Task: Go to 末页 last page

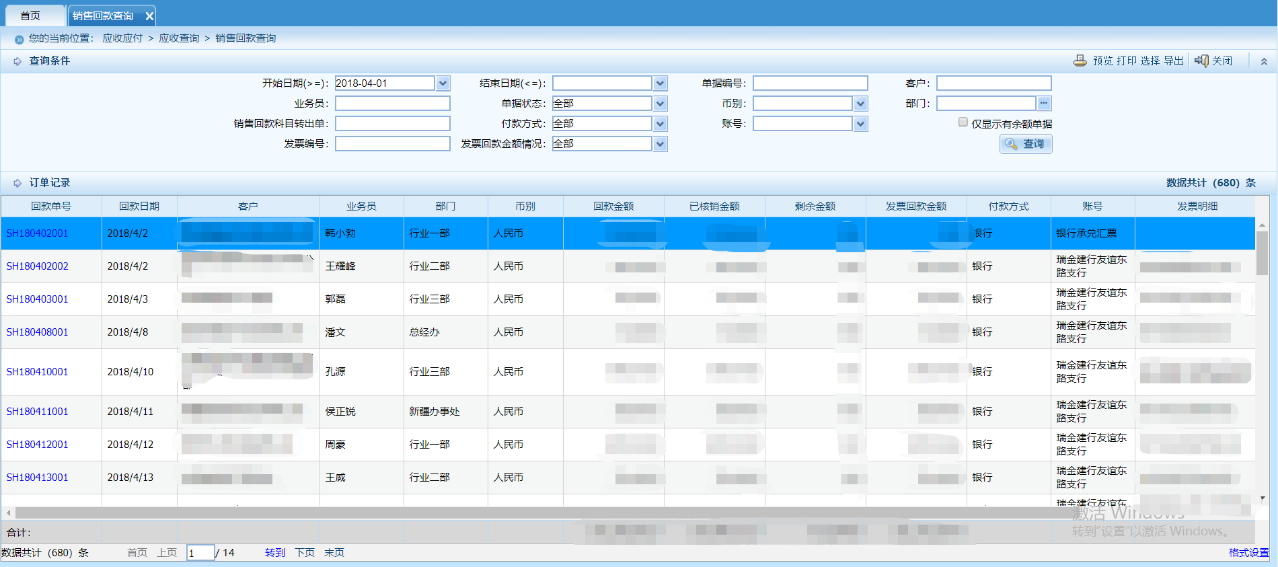Action: point(334,553)
